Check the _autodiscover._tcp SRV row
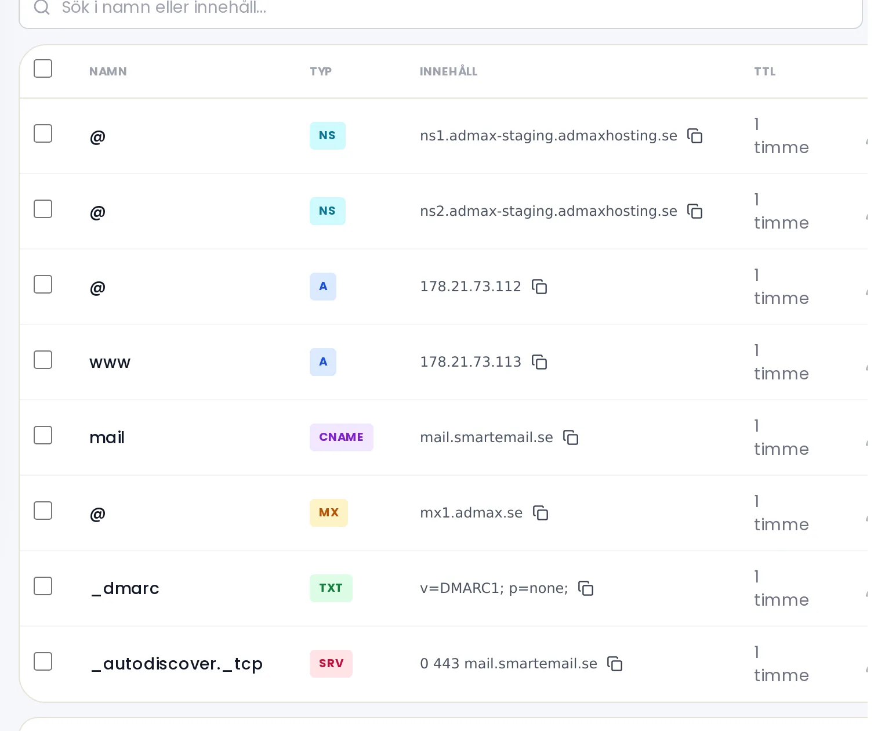This screenshot has height=731, width=885. pos(43,661)
